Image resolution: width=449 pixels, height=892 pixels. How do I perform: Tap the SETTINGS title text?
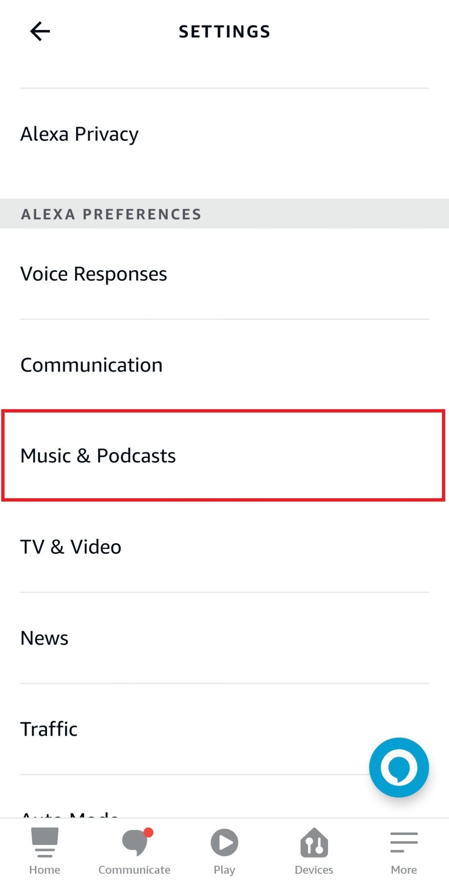pyautogui.click(x=224, y=31)
